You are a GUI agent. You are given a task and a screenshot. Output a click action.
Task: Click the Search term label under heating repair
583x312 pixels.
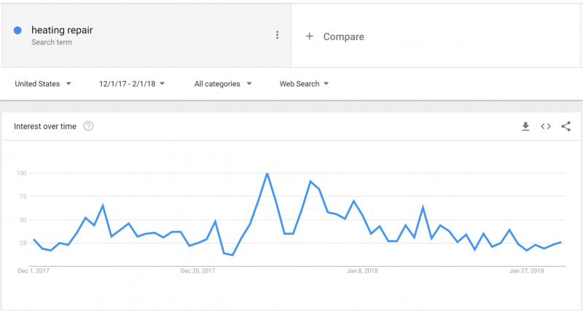[52, 42]
